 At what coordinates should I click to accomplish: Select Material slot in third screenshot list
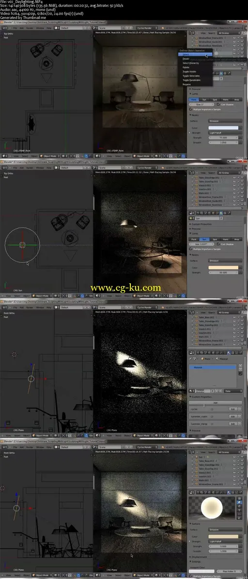(213, 367)
